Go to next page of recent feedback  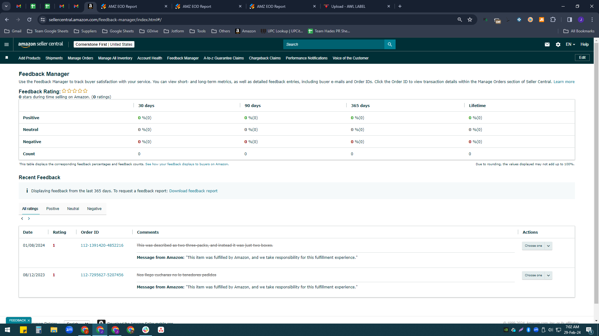29,219
